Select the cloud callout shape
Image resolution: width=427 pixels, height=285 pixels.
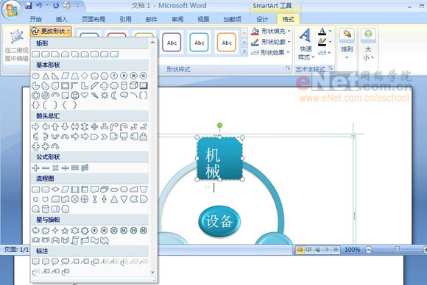coord(65,261)
